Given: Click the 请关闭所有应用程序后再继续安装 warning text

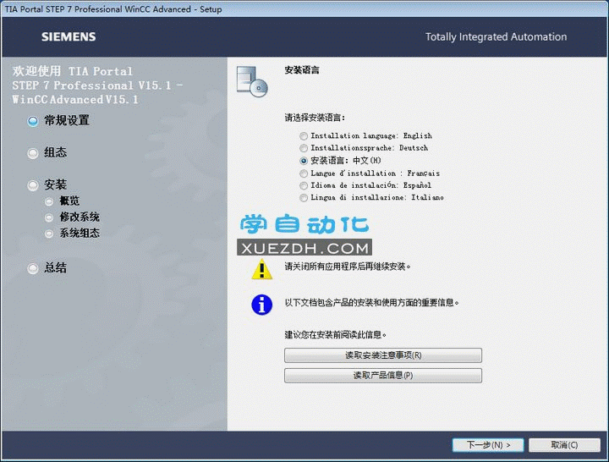Looking at the screenshot, I should 348,267.
